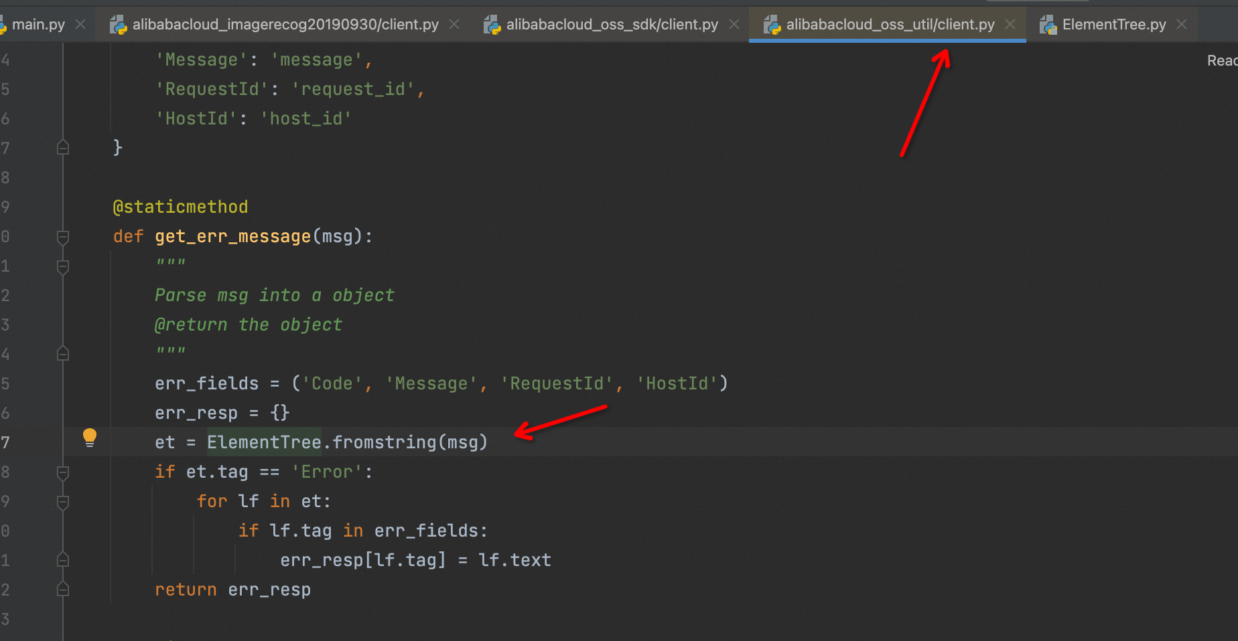
Task: Click the fromstring method call
Action: pos(385,442)
